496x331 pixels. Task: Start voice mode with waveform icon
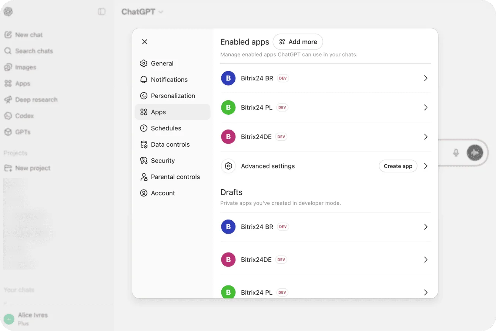tap(475, 153)
